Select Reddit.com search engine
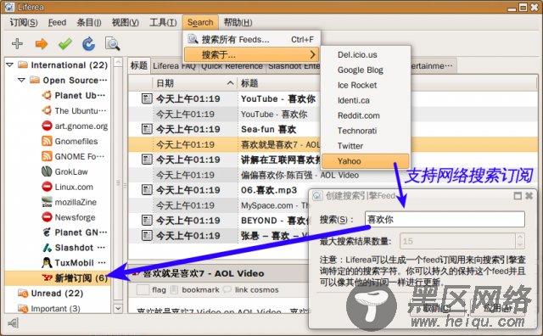Screen dimensions: 543x336 (x=366, y=115)
